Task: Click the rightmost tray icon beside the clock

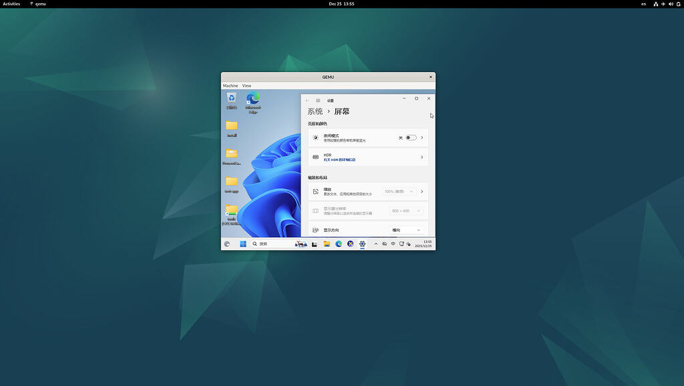Action: [x=409, y=244]
